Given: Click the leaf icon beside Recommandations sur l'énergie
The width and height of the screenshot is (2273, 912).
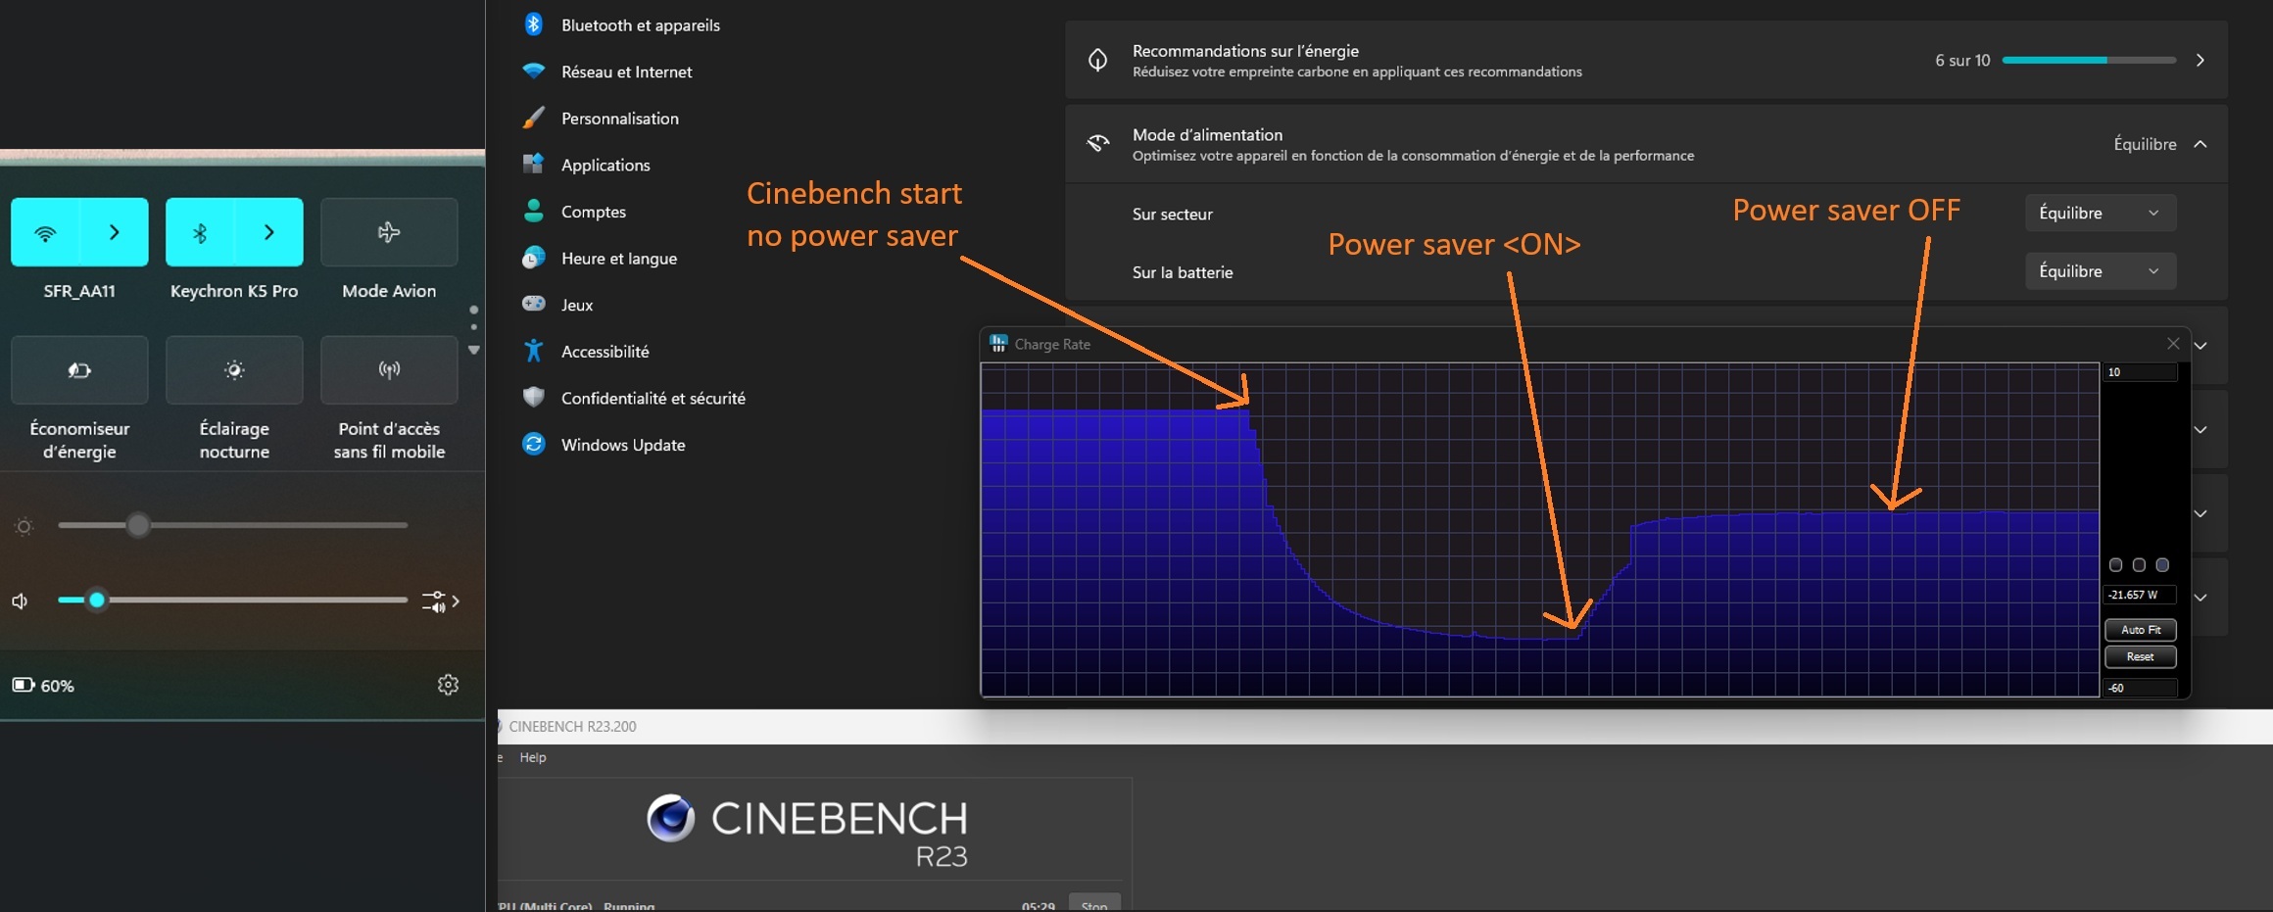Looking at the screenshot, I should (1097, 60).
